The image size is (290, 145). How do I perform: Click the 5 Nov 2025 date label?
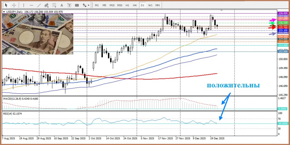click(x=147, y=138)
